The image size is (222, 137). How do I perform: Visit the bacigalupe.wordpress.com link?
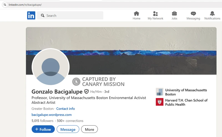point(52,115)
